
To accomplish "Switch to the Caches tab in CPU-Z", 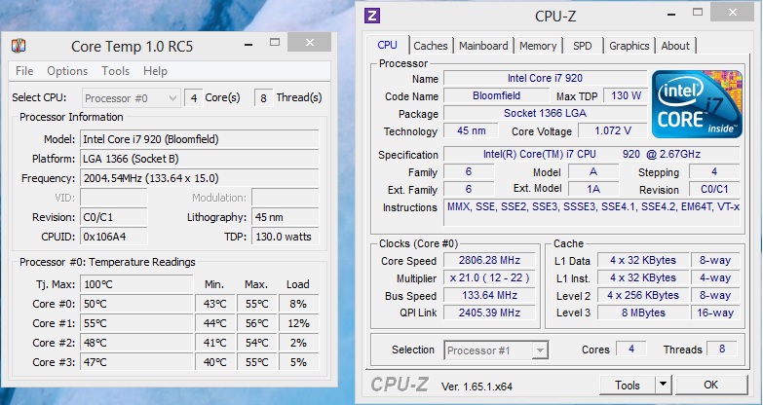I will [431, 46].
